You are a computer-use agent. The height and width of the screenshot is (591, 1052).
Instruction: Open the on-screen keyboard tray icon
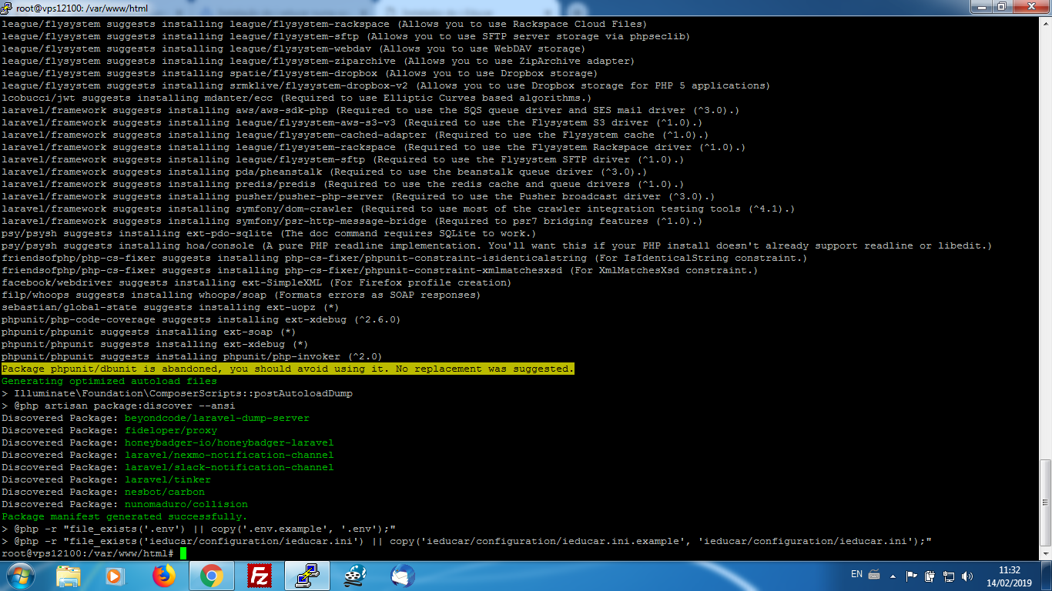[x=874, y=575]
